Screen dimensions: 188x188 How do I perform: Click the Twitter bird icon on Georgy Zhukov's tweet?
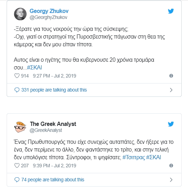coord(171,11)
